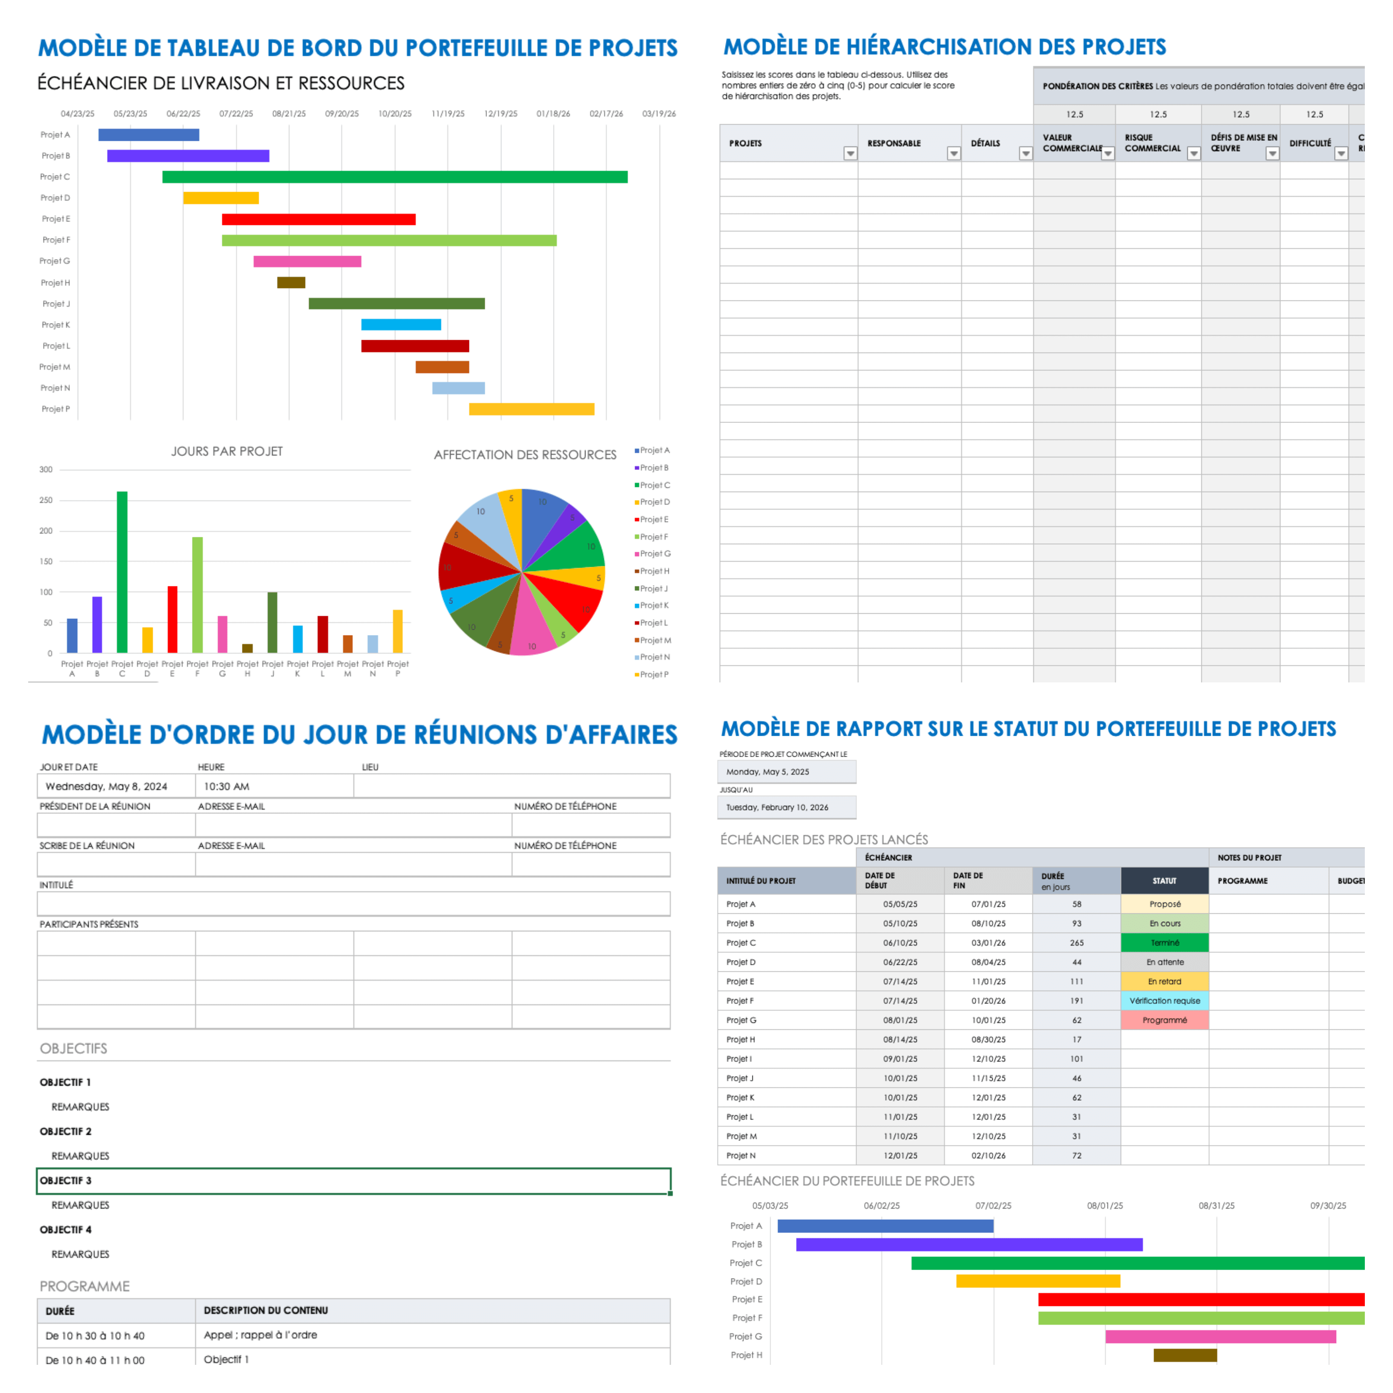Screen dimensions: 1393x1393
Task: Open the VALEUR COMMERCIALE filter arrow
Action: click(x=1107, y=154)
